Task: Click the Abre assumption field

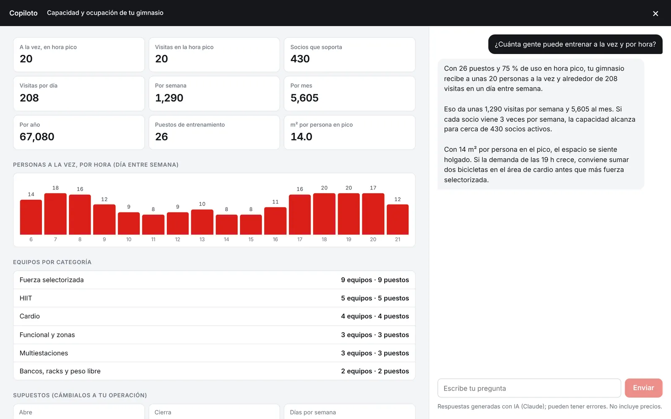Action: pos(79,412)
